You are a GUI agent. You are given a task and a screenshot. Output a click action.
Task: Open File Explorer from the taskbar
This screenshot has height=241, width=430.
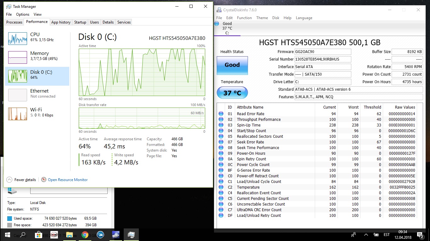click(69, 235)
